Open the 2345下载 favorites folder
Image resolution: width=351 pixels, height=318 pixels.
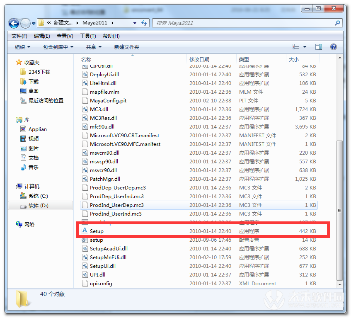click(35, 72)
